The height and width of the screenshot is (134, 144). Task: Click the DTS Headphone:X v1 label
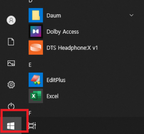(72, 48)
